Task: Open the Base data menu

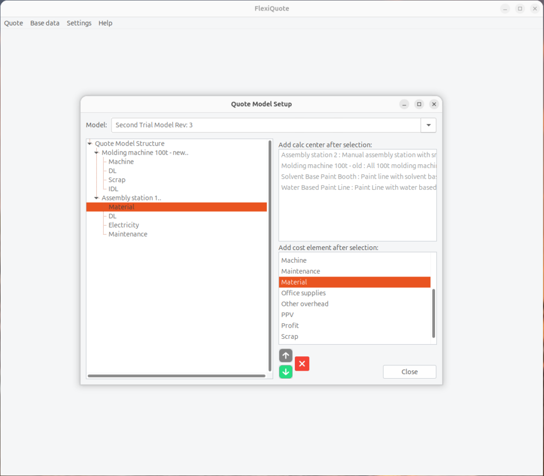Action: click(x=45, y=23)
